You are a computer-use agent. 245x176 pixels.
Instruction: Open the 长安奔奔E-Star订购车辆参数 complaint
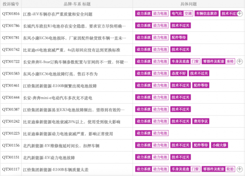(x=75, y=62)
